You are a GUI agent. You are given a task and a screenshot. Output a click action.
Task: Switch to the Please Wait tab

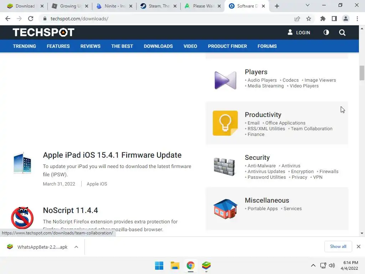[202, 6]
